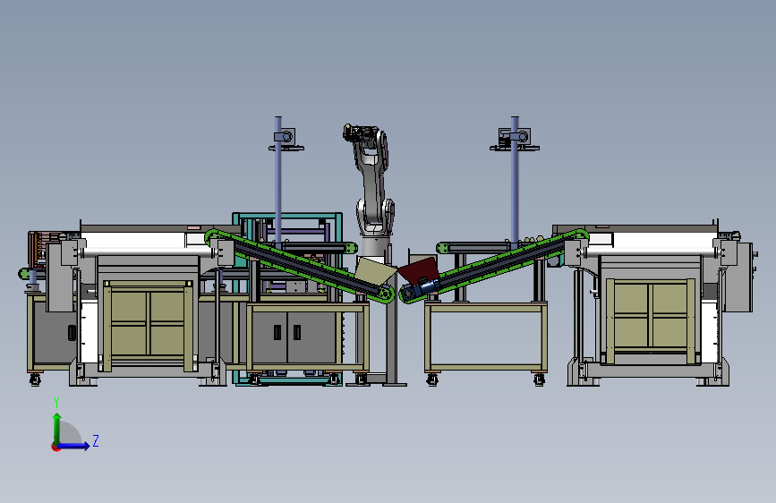Click the blue Z axis arrow of the triad
The height and width of the screenshot is (503, 776).
click(74, 446)
